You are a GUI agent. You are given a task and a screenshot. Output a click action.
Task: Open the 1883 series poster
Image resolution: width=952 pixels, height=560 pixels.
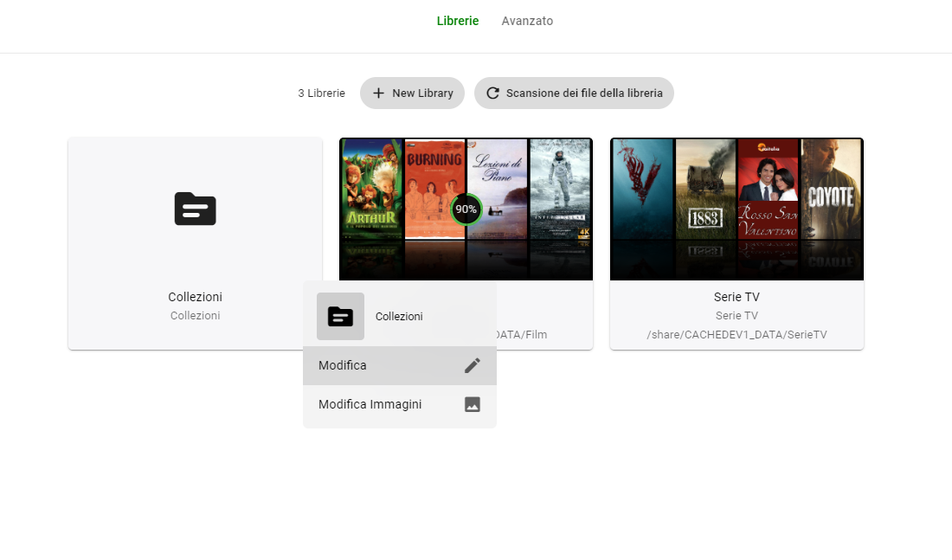[705, 189]
